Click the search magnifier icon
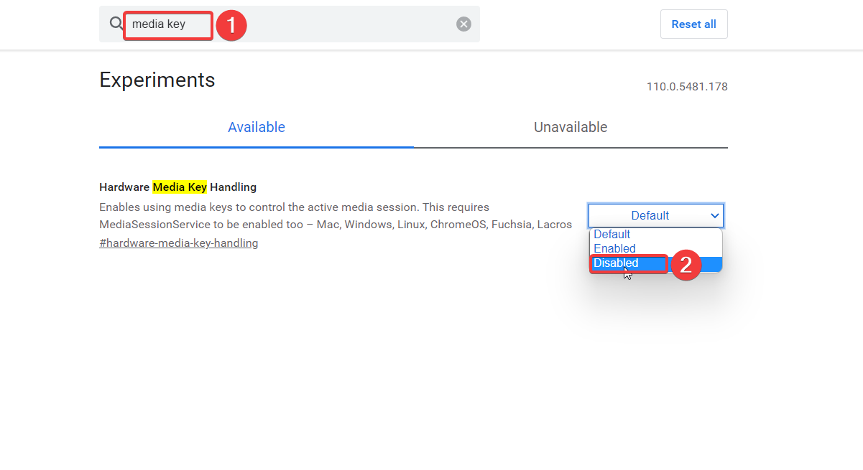Screen dimensions: 863x470 point(116,23)
